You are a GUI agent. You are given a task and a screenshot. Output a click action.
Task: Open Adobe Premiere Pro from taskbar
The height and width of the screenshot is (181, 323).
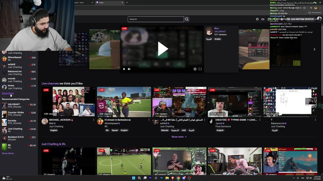[150, 178]
